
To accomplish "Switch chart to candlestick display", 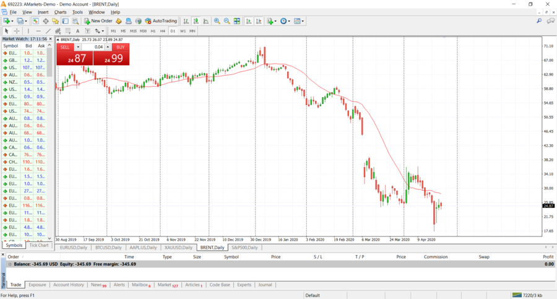I will click(x=196, y=21).
